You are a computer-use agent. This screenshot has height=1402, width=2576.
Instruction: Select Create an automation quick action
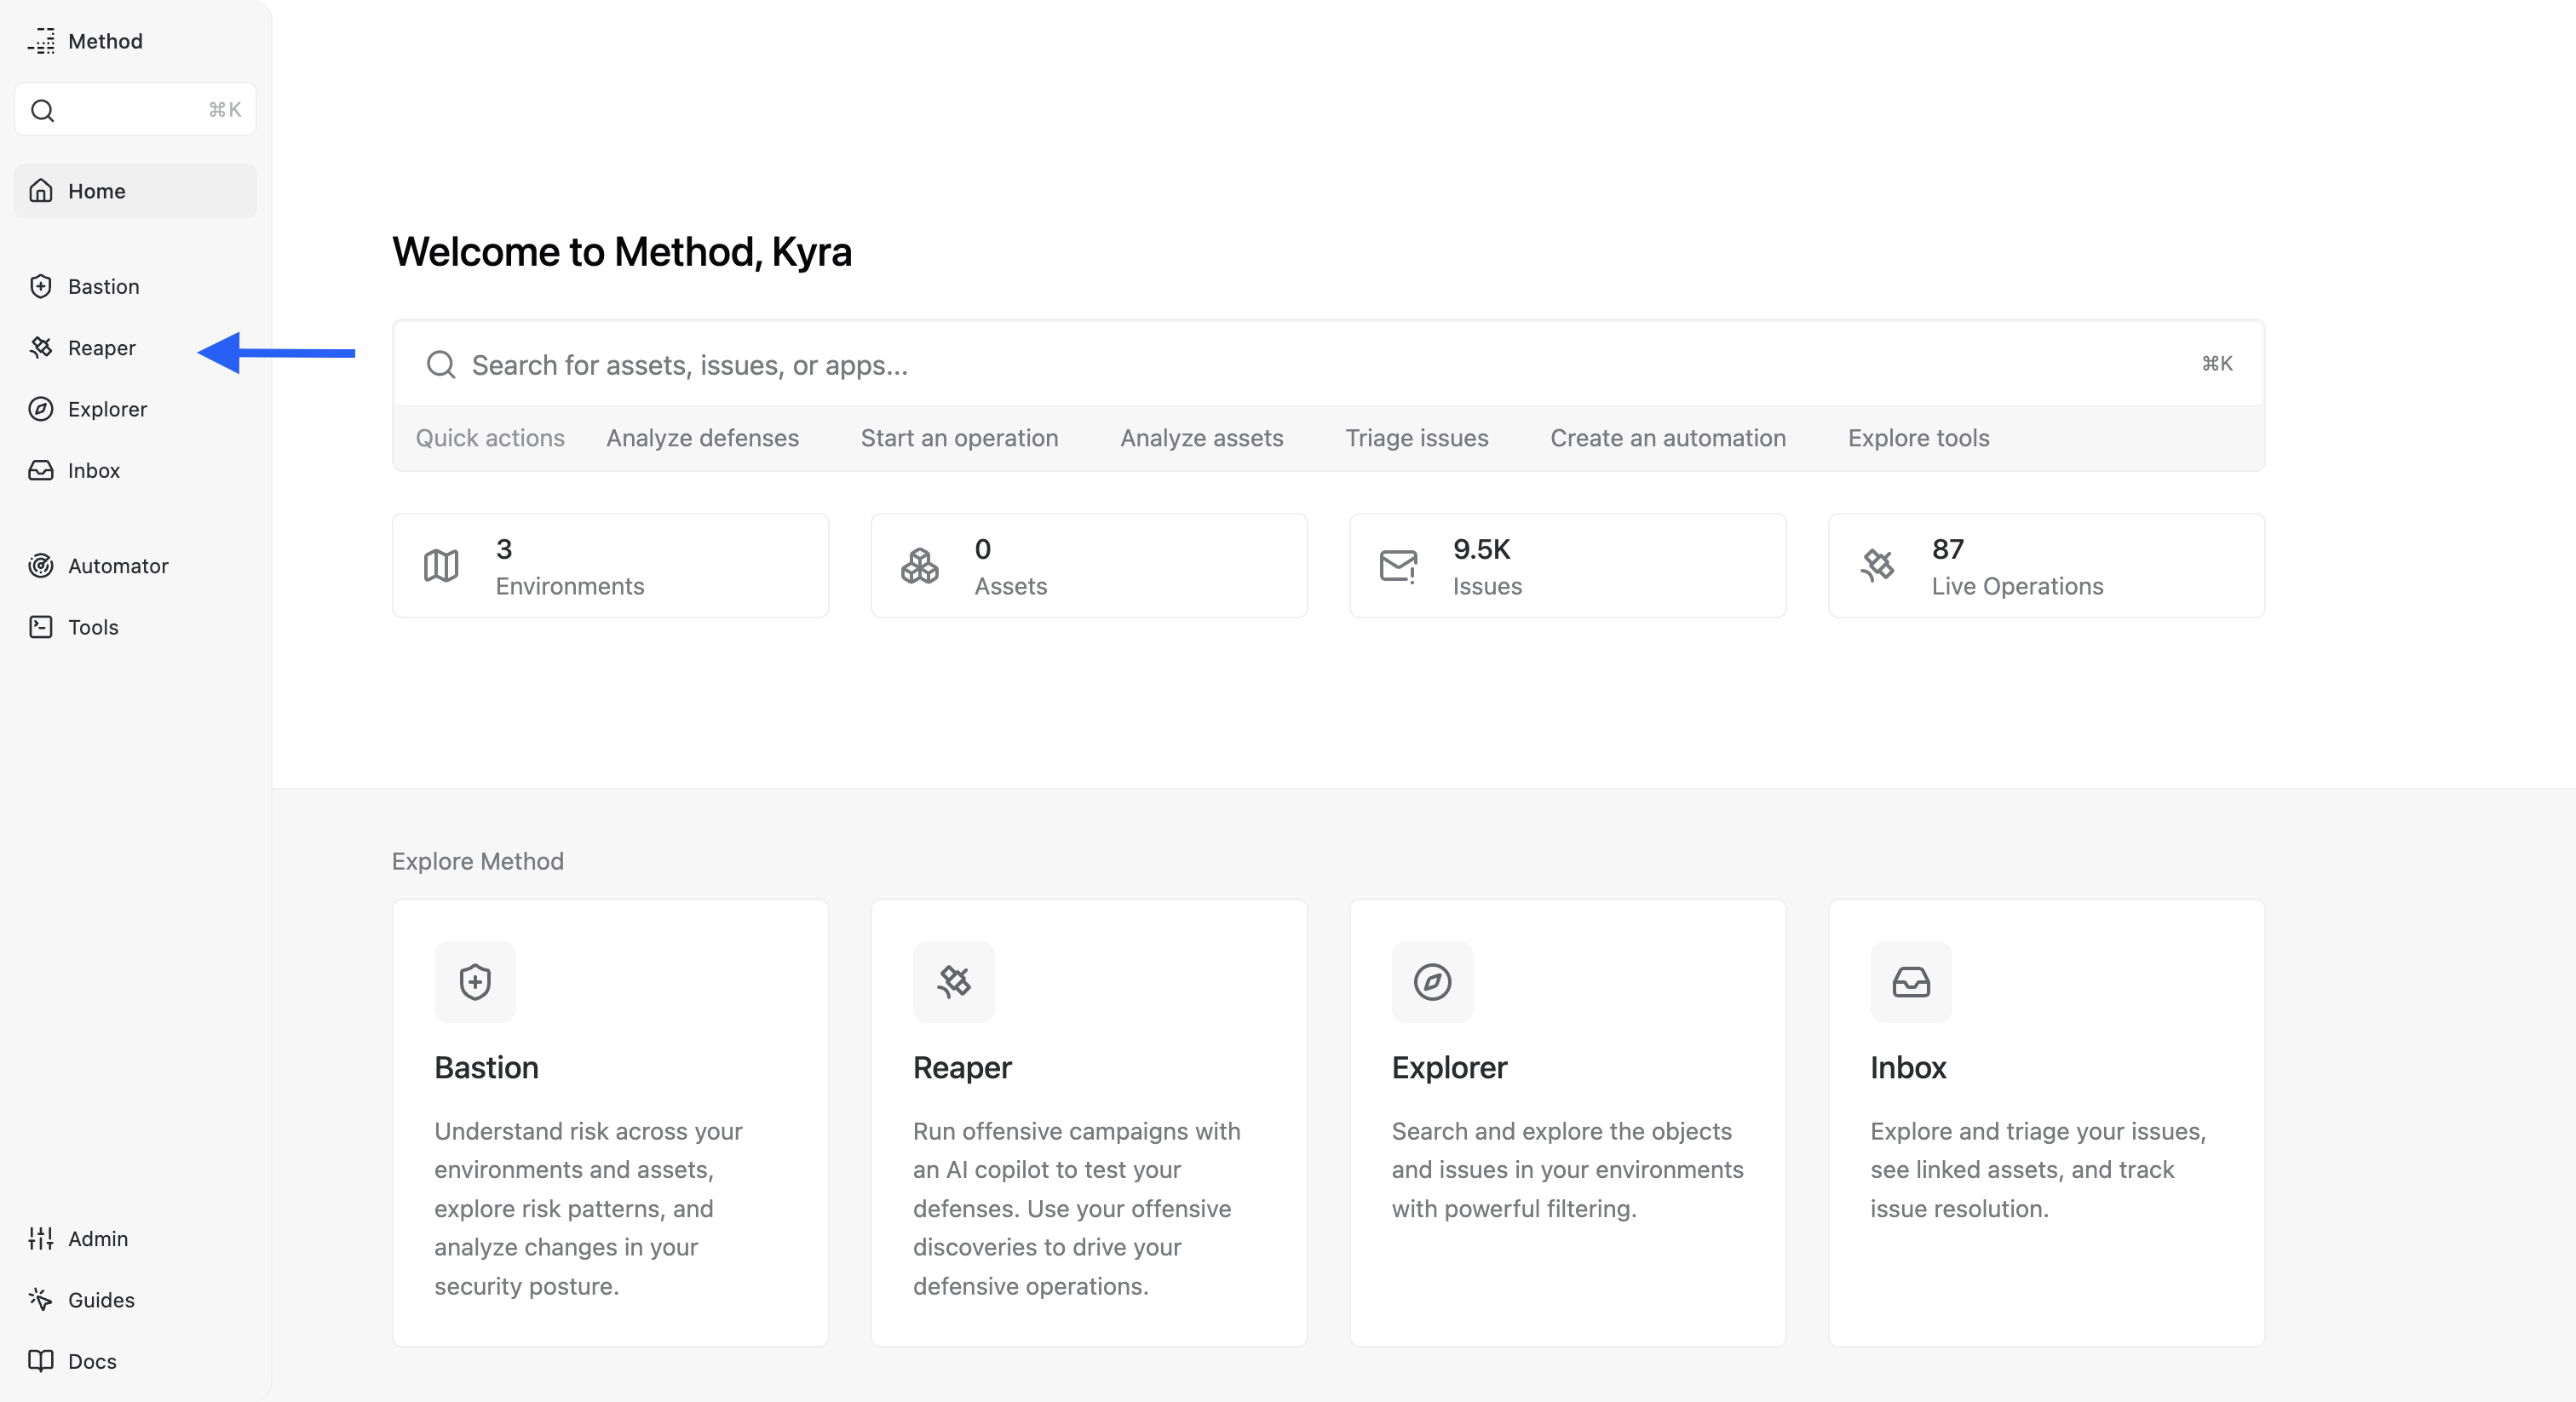pyautogui.click(x=1667, y=438)
